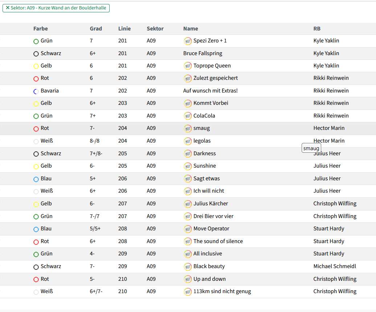Sort routes by the Name column header
This screenshot has height=312, width=376.
(191, 29)
